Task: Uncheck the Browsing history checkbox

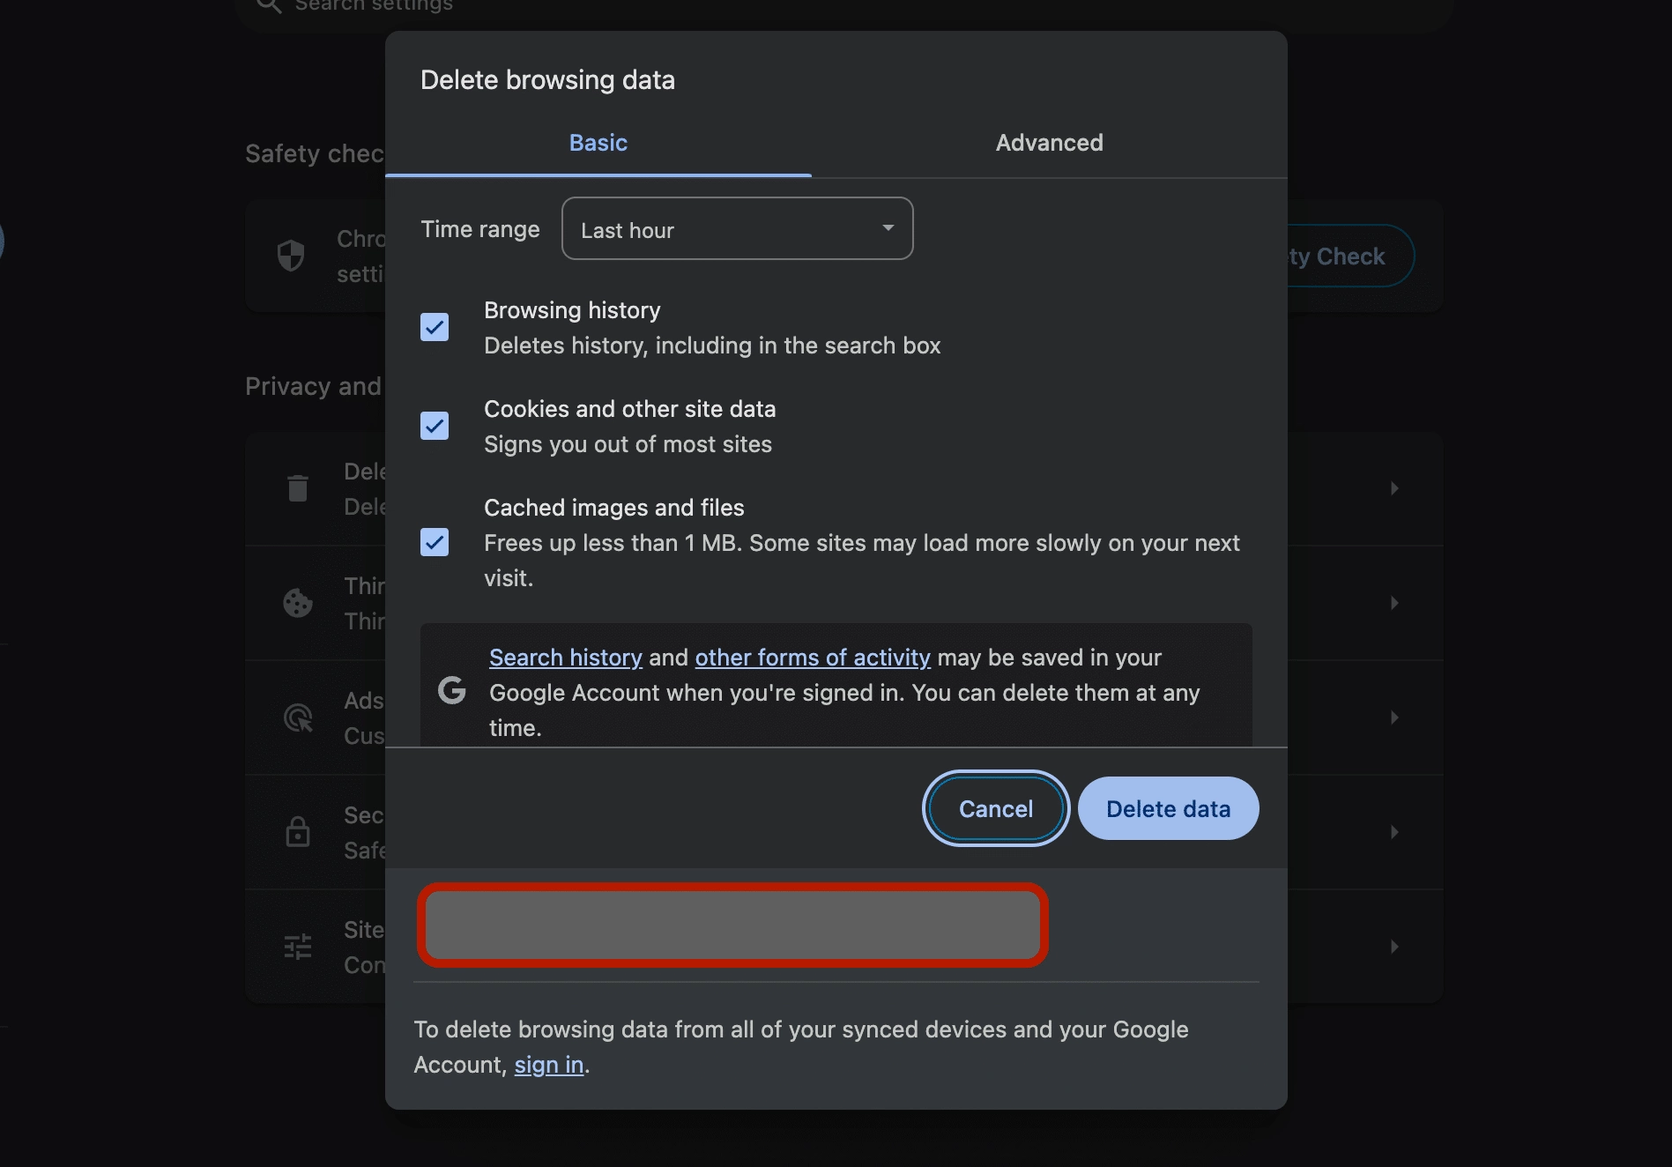Action: 435,327
